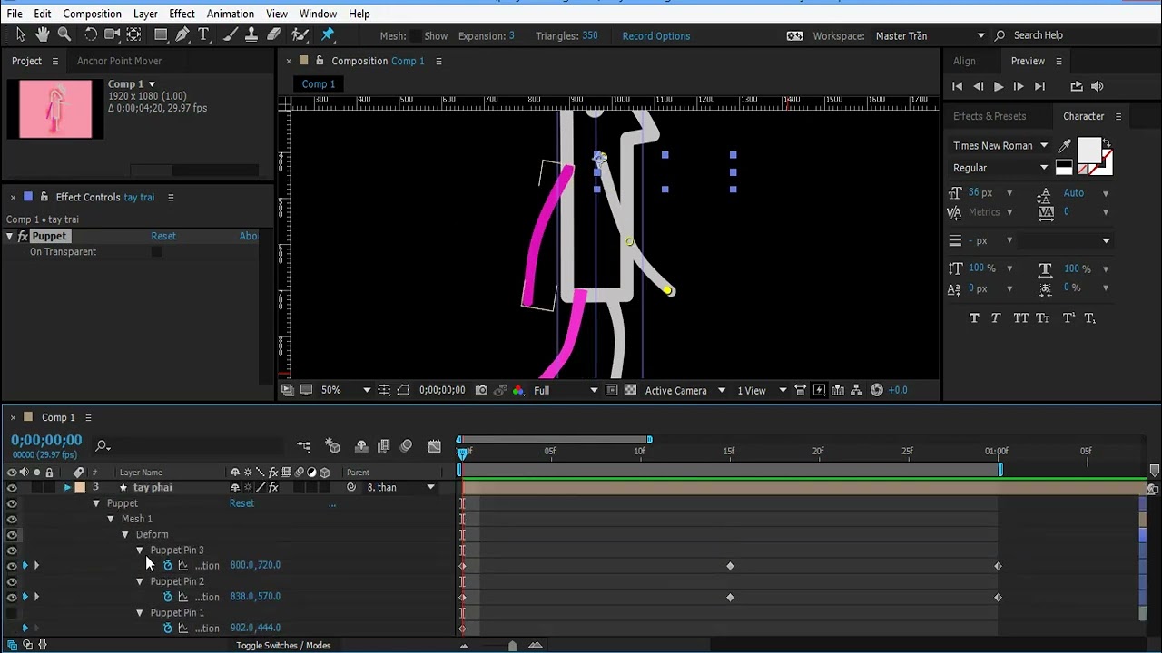1162x653 pixels.
Task: Switch to the Align tab
Action: click(x=964, y=61)
